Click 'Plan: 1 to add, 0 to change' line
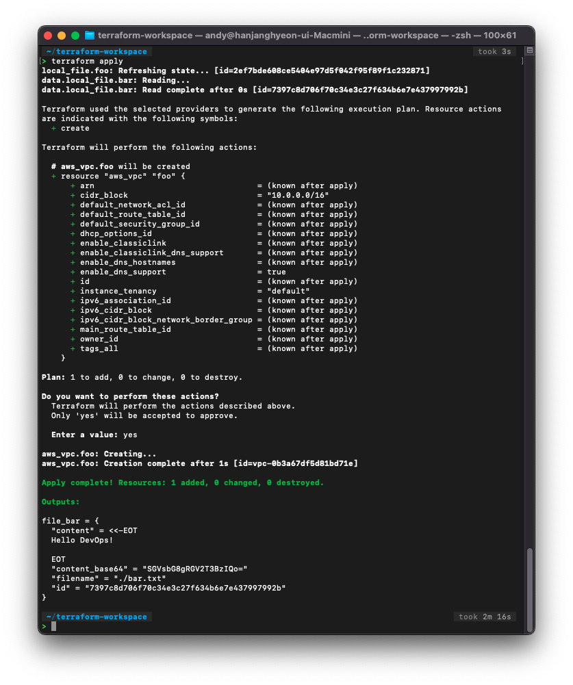 tap(142, 378)
